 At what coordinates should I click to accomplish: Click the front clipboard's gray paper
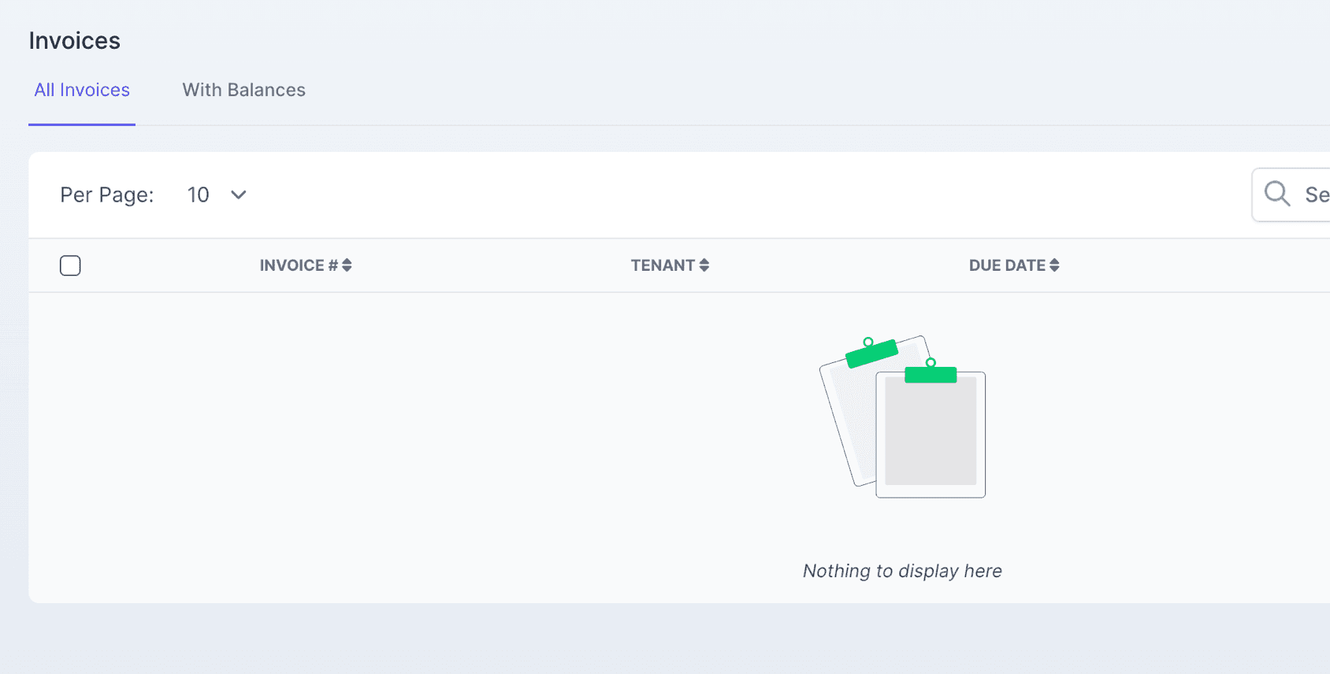coord(931,433)
